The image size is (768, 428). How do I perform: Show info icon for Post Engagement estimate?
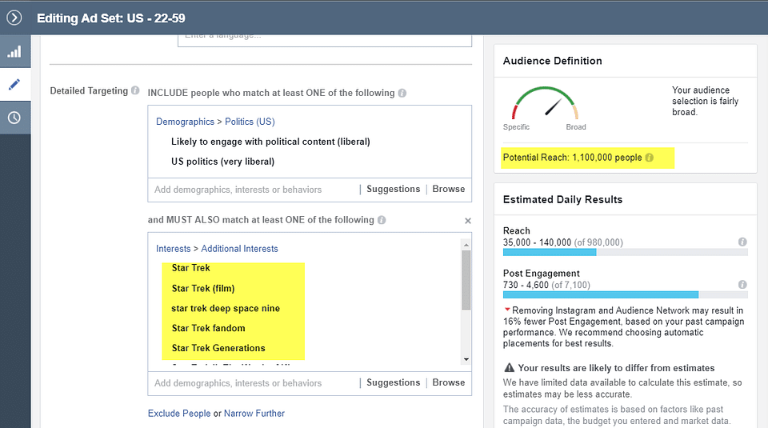pyautogui.click(x=742, y=285)
